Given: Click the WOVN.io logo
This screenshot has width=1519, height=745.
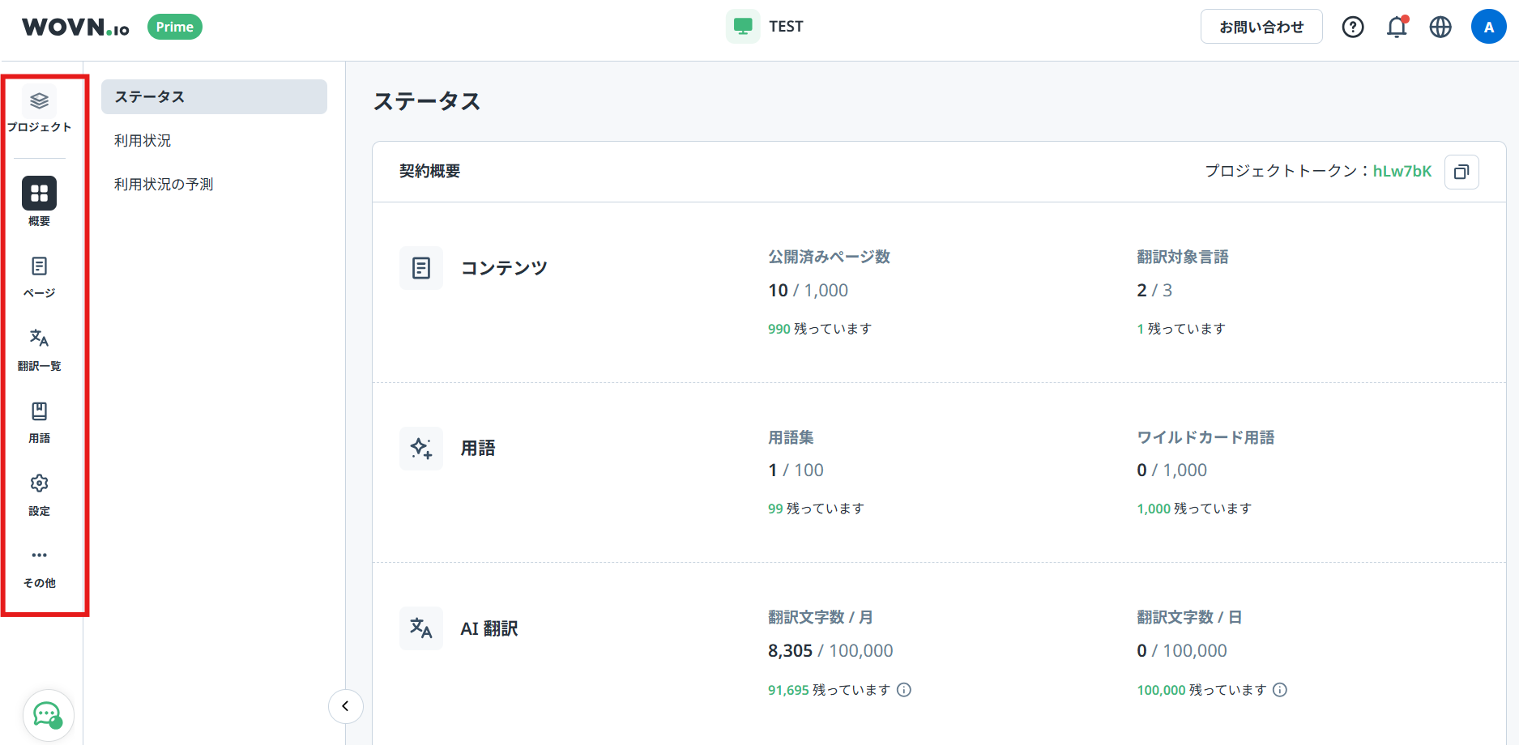Looking at the screenshot, I should tap(75, 28).
